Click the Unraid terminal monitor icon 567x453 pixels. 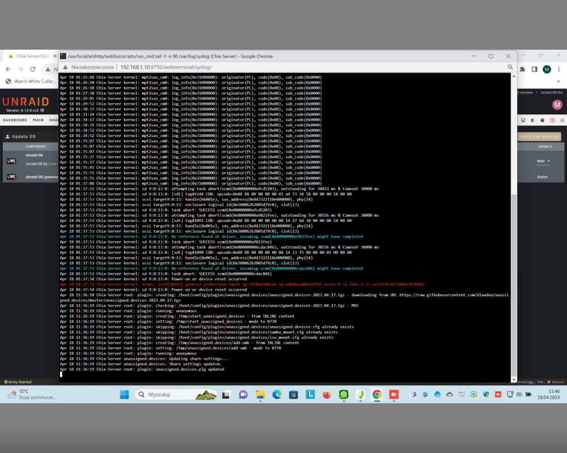coord(523,120)
